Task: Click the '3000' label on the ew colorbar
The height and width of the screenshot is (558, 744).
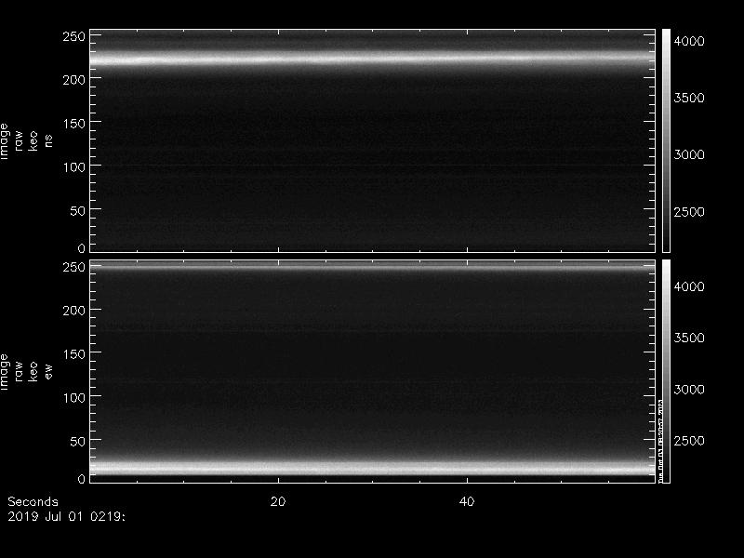Action: pos(689,390)
